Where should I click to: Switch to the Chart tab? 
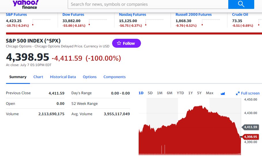point(38,77)
